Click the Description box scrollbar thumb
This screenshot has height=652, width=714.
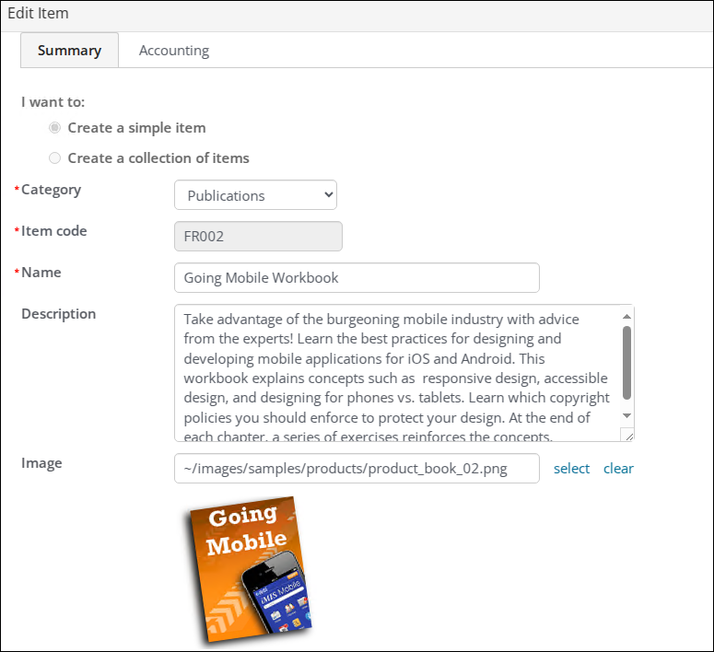[x=626, y=362]
